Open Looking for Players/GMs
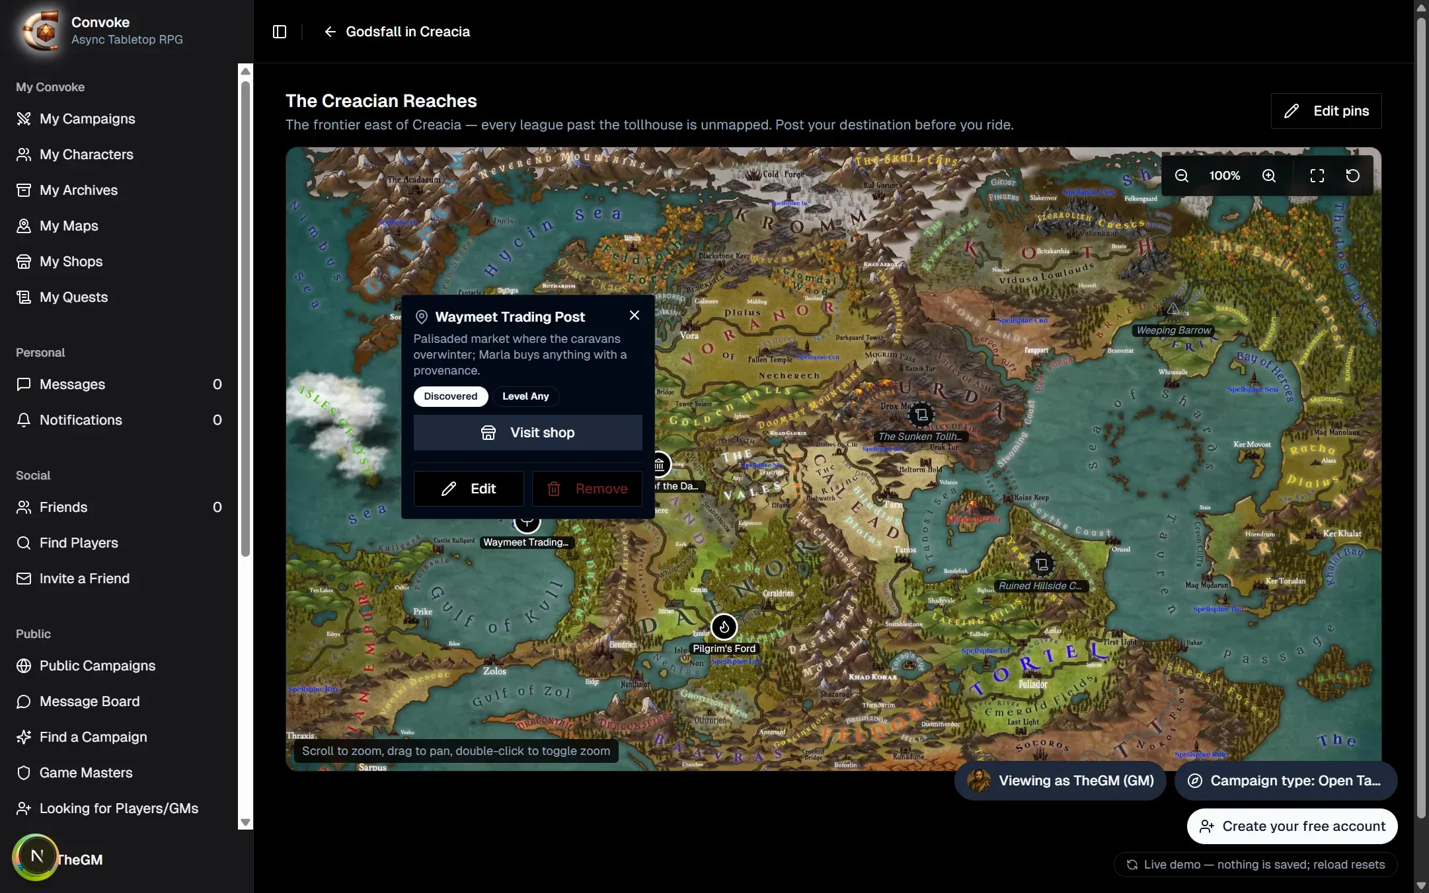The image size is (1429, 893). [x=119, y=808]
